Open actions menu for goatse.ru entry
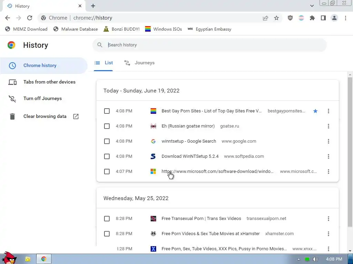This screenshot has height=264, width=353. pyautogui.click(x=329, y=126)
